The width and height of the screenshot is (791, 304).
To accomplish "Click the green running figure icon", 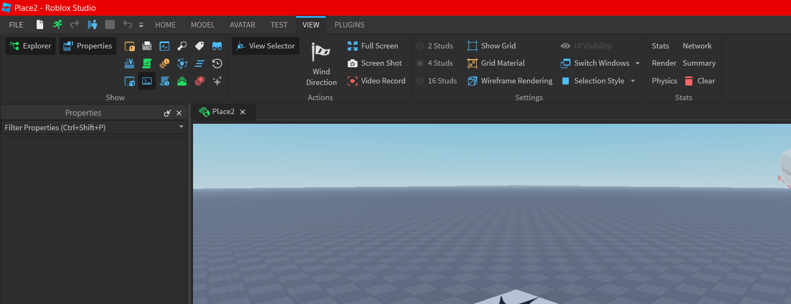I will click(57, 24).
